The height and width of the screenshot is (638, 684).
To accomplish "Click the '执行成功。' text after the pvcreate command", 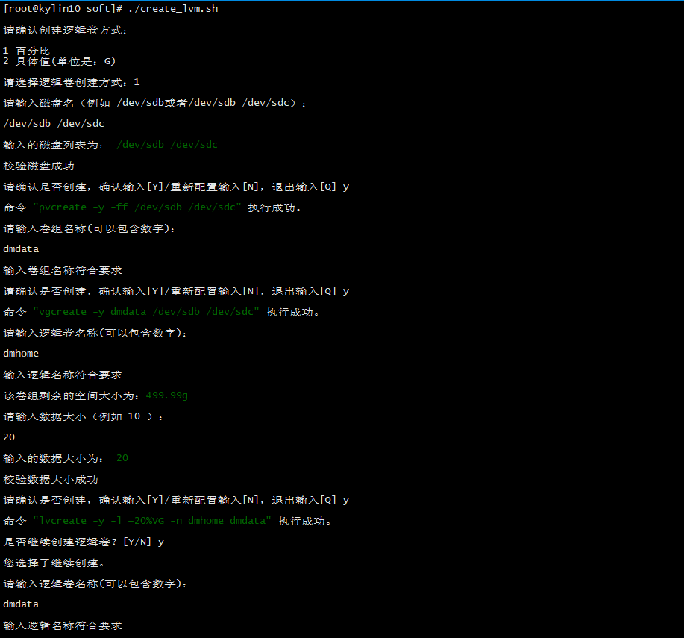I will (x=274, y=207).
